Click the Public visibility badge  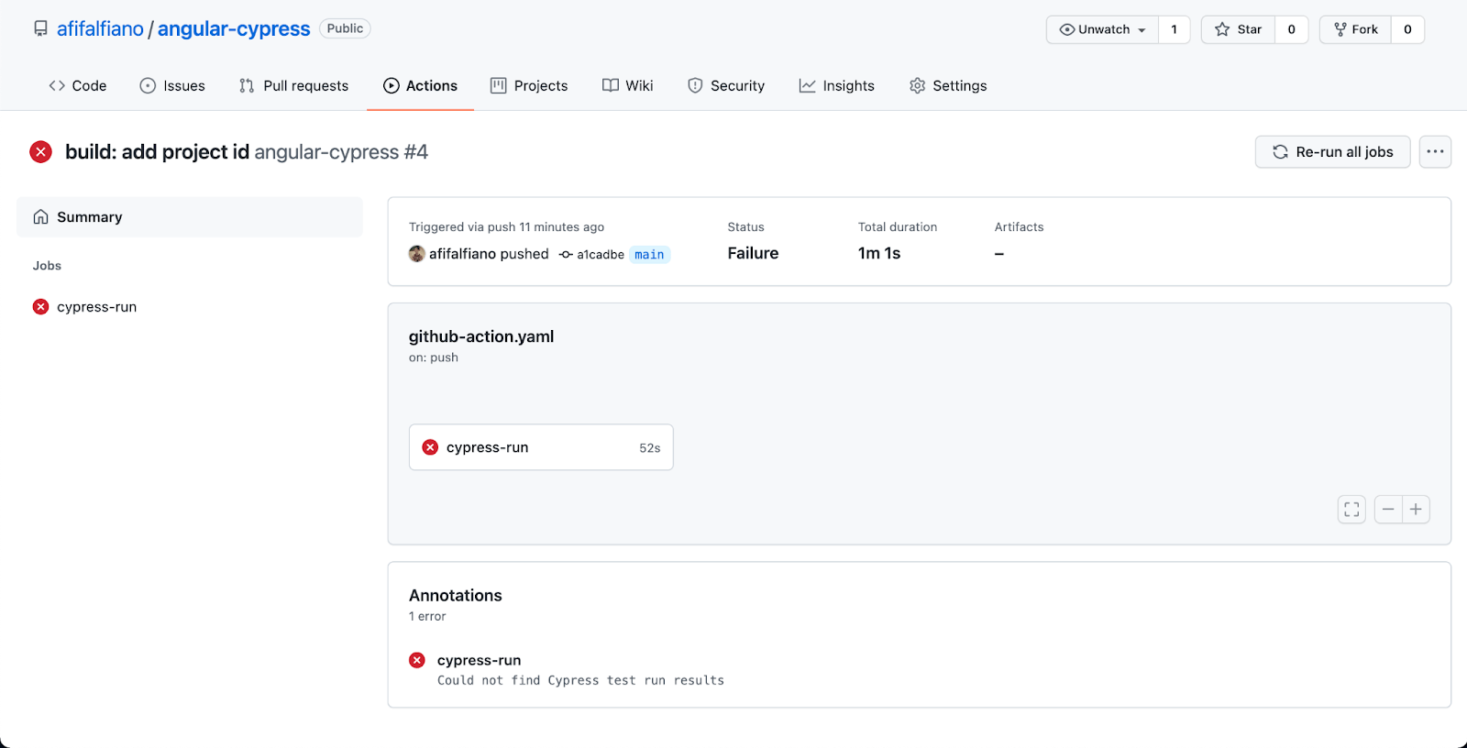(x=345, y=28)
